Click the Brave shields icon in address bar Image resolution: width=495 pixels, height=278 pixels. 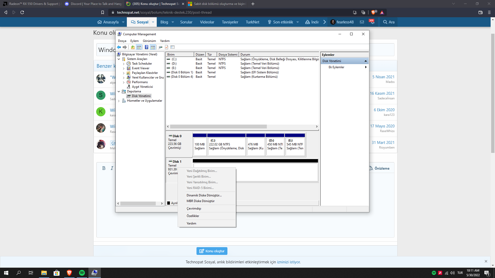tap(373, 12)
